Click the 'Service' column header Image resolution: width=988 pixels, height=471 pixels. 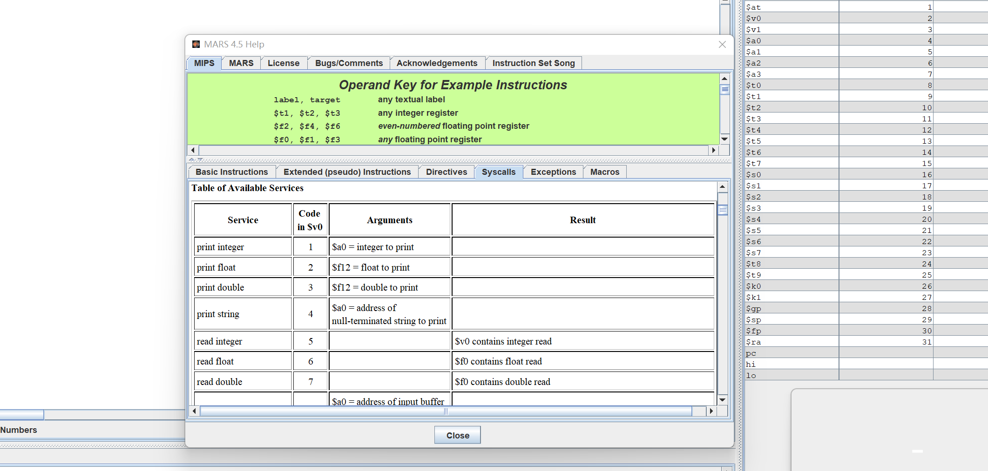243,220
